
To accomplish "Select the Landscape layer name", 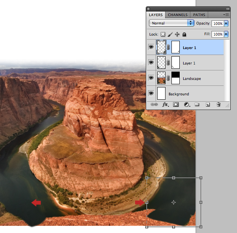I will click(192, 79).
